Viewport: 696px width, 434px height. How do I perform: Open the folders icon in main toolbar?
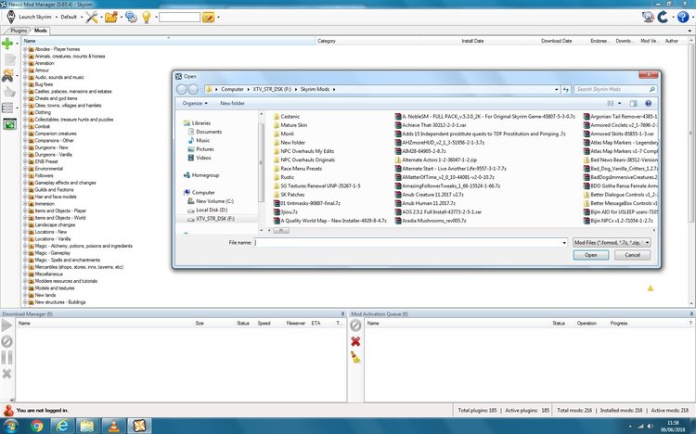pos(111,18)
